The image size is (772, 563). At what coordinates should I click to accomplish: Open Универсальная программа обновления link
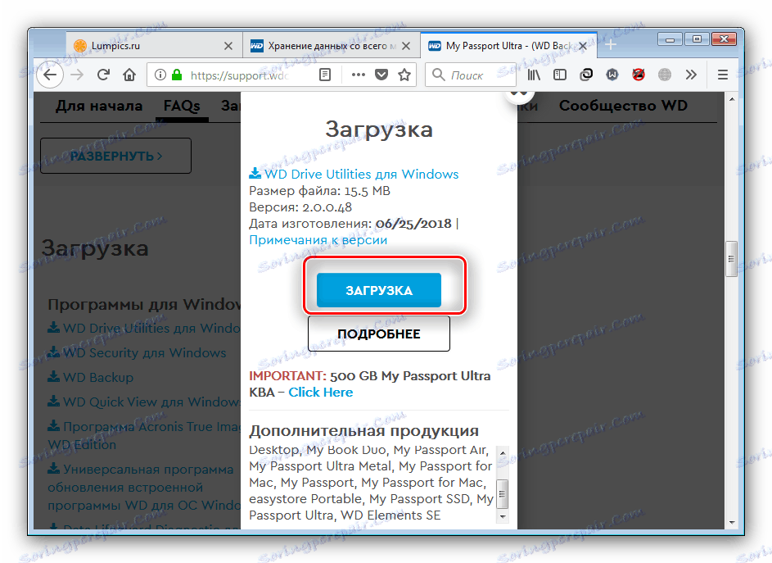click(x=144, y=487)
